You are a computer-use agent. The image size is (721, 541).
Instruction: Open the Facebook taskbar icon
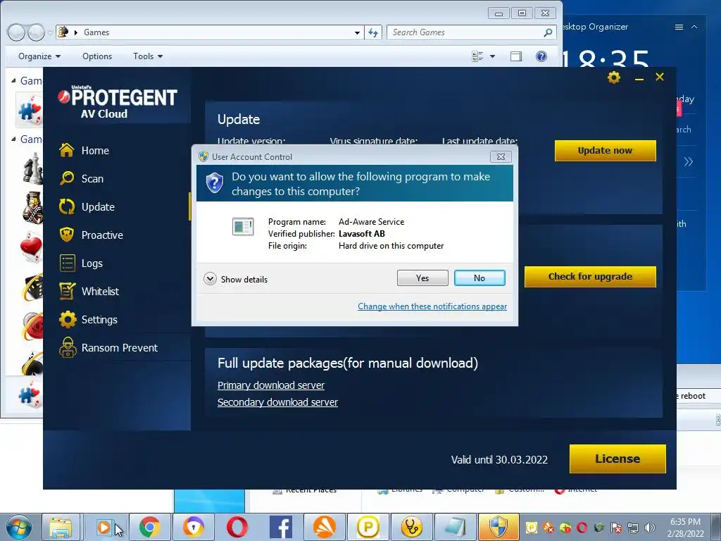click(280, 527)
